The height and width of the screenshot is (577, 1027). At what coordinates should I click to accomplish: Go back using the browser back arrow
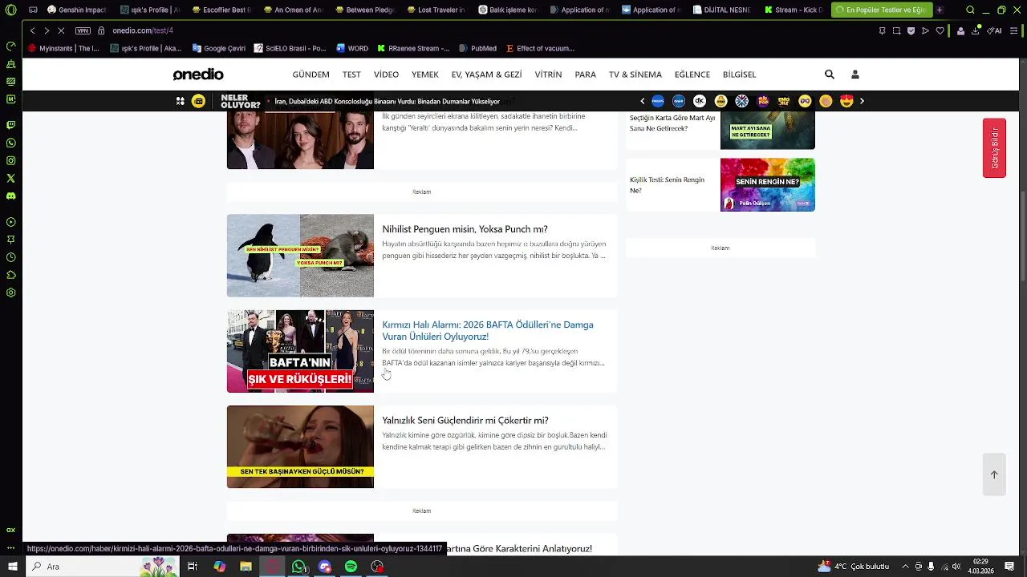(x=32, y=30)
